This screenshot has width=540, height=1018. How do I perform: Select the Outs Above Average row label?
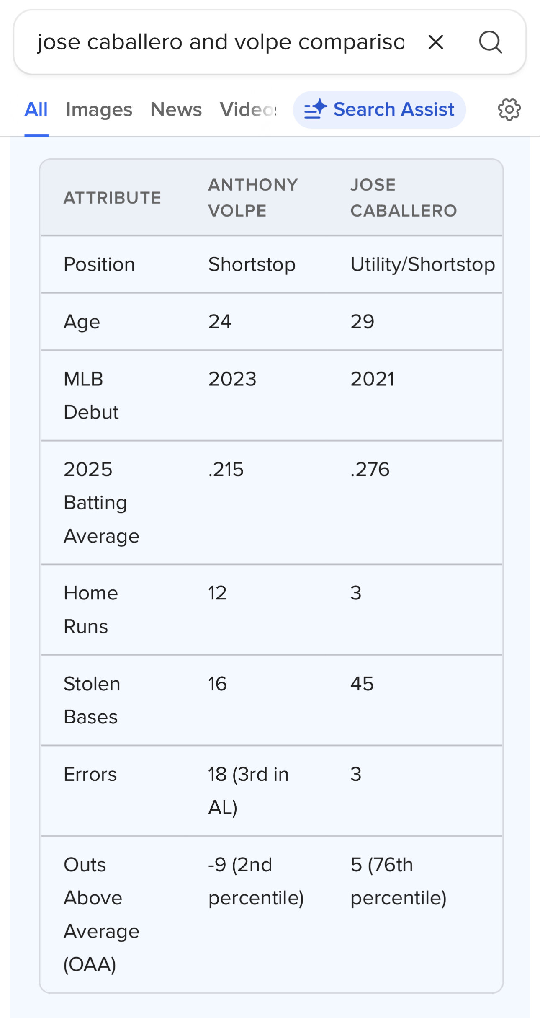tap(101, 914)
